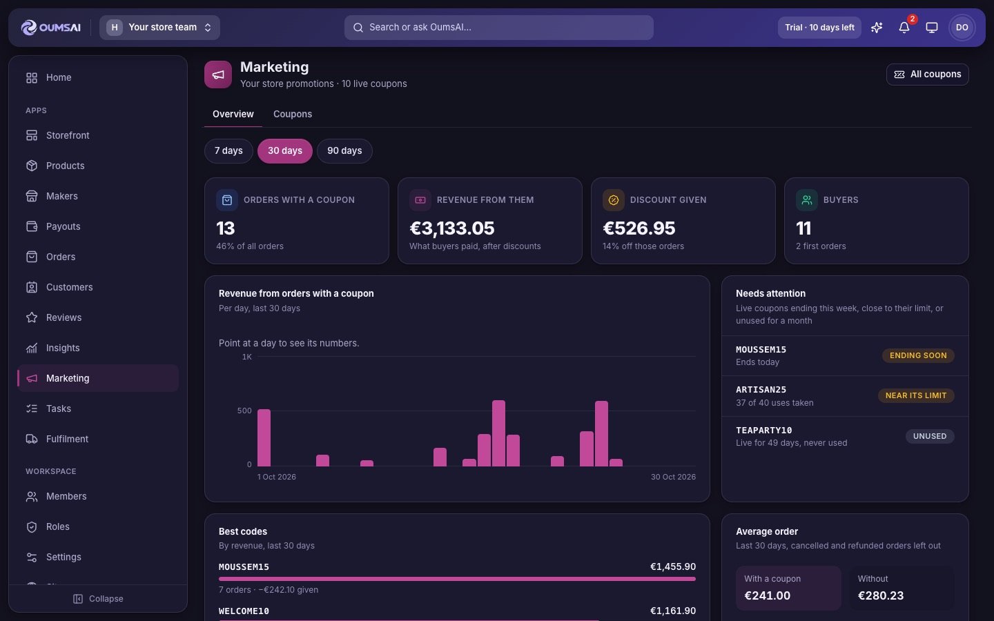Open Customers from the sidebar
The height and width of the screenshot is (621, 994).
click(98, 287)
